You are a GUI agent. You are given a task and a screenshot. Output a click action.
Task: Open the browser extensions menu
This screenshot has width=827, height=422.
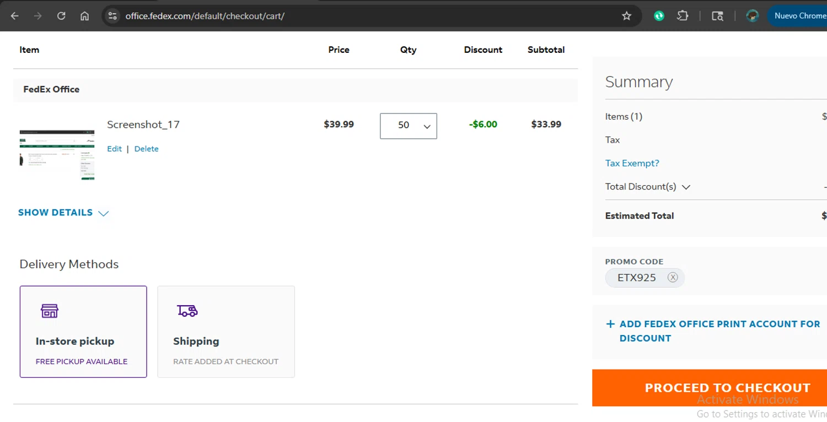pos(683,16)
